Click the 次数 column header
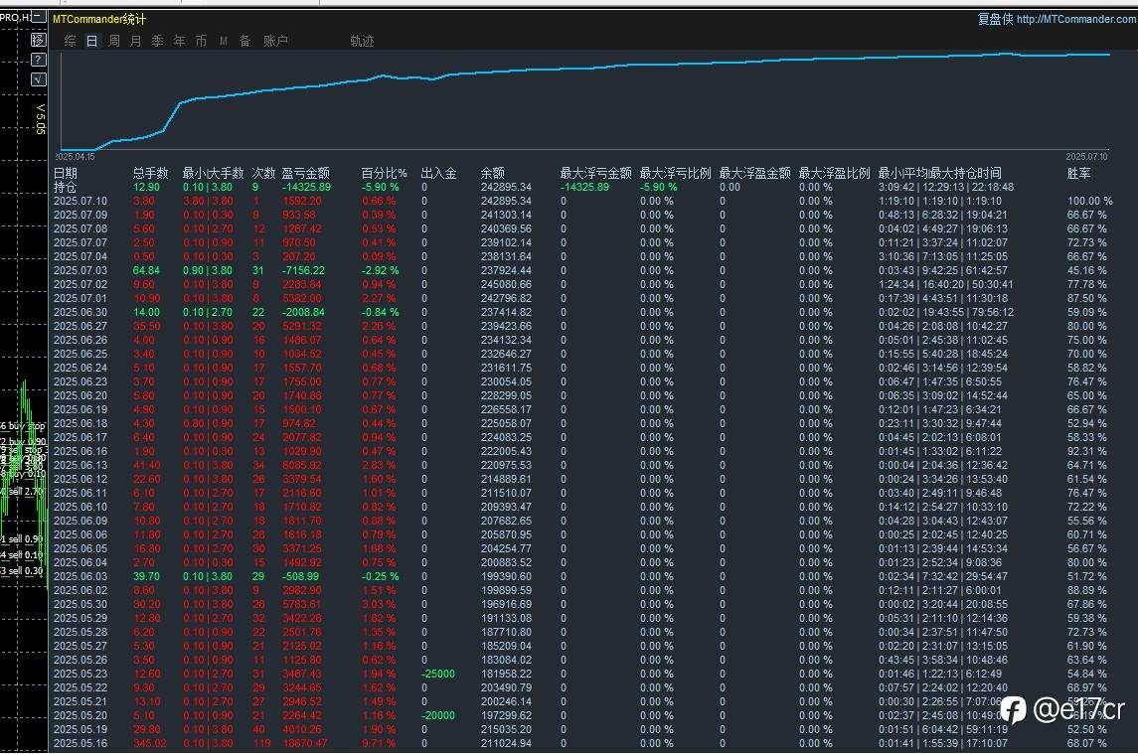The width and height of the screenshot is (1138, 754). coord(263,173)
